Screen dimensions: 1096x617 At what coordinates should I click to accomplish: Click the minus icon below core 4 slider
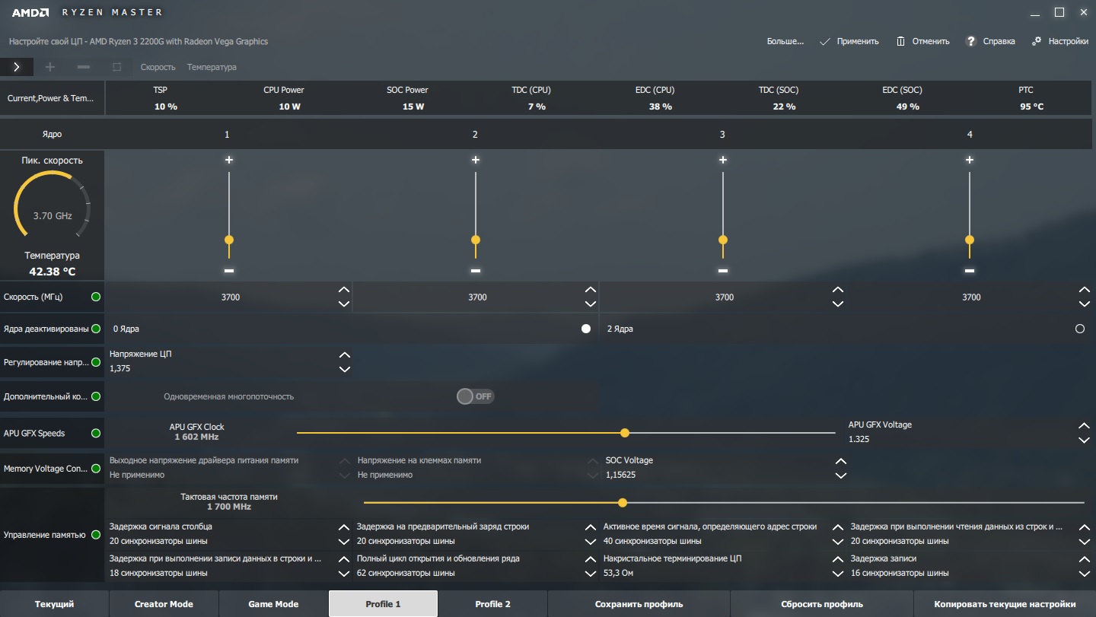tap(970, 271)
